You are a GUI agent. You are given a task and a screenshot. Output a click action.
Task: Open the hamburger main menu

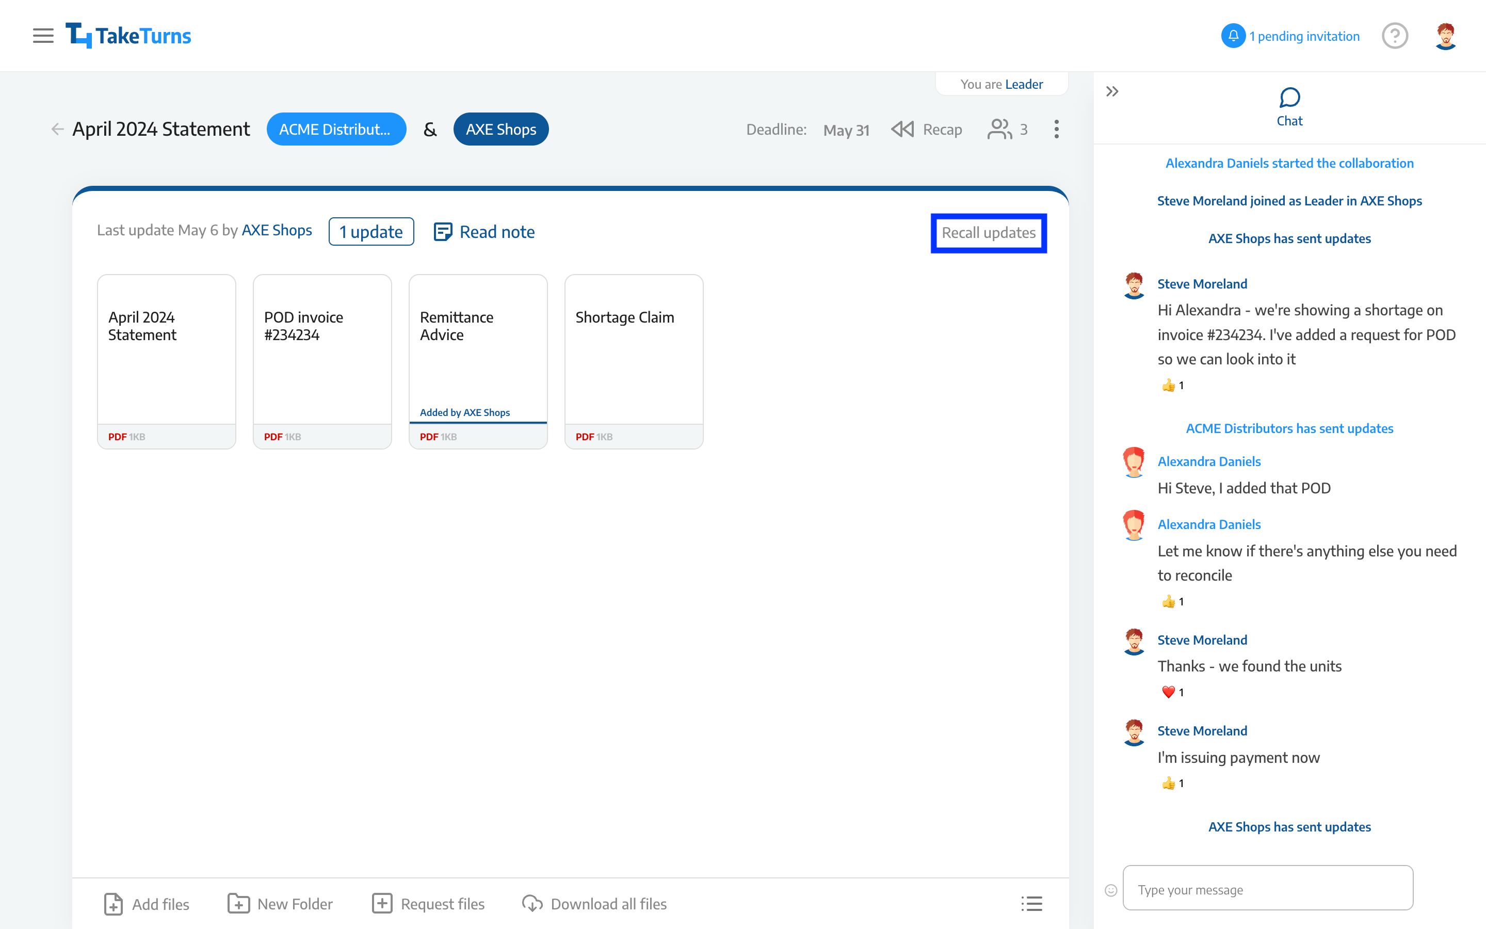coord(43,36)
